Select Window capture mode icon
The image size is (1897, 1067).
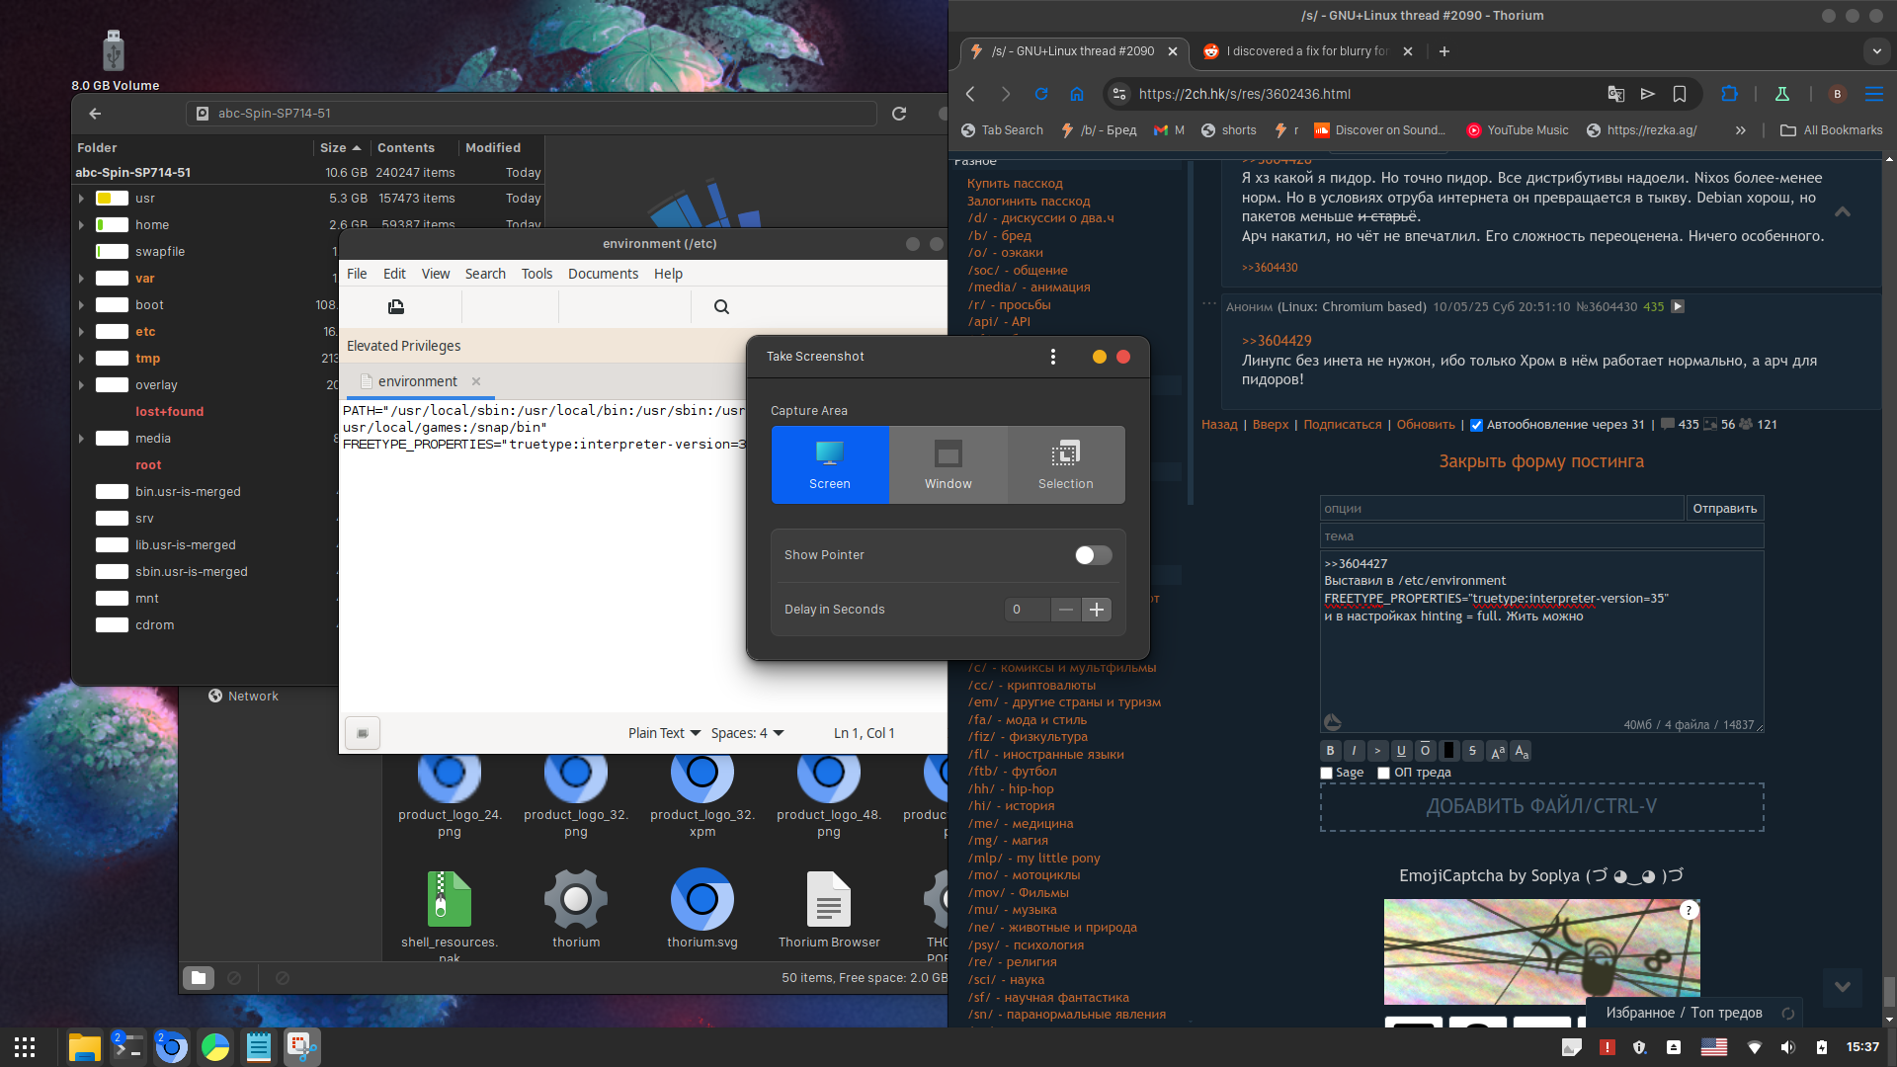[948, 454]
